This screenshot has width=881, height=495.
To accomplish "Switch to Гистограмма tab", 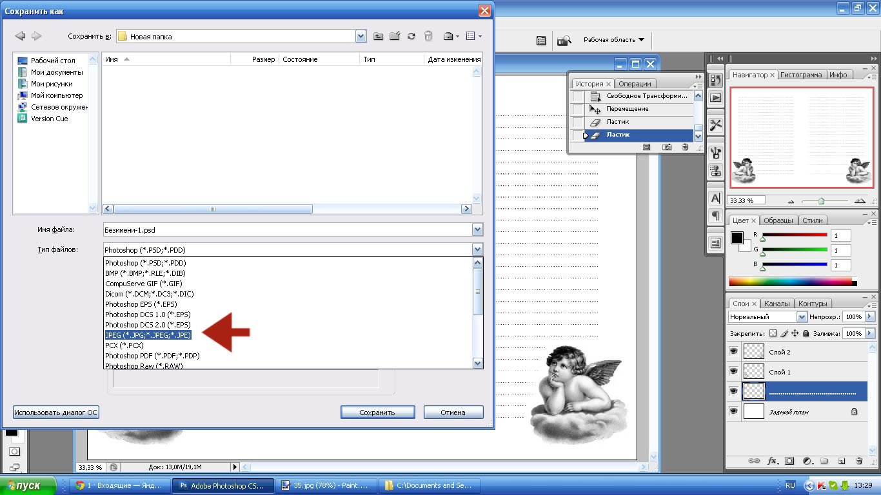I will 801,75.
